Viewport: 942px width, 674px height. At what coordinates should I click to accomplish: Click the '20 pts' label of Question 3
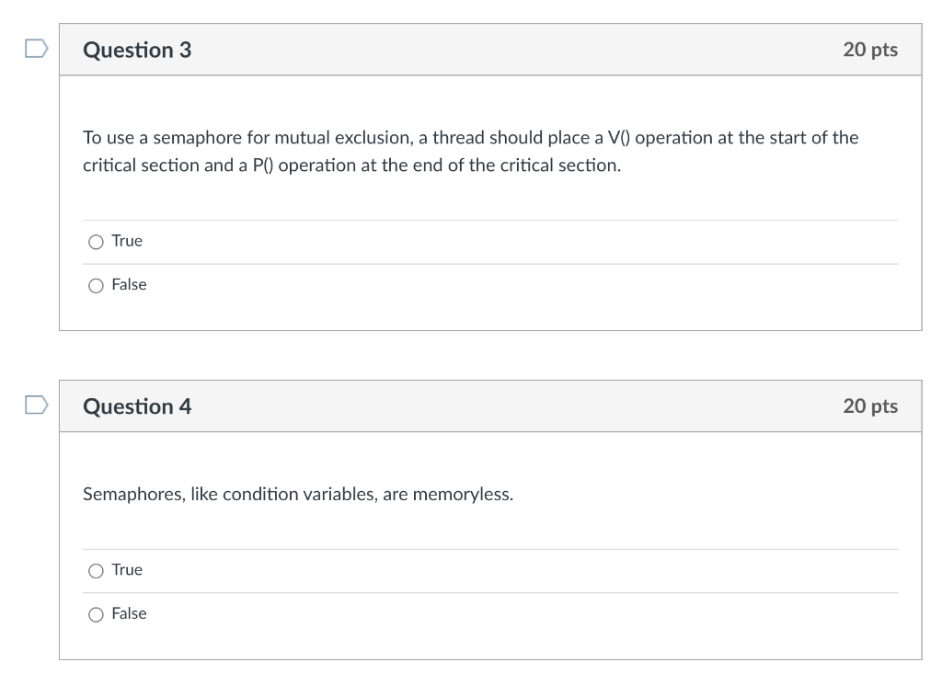pyautogui.click(x=869, y=50)
